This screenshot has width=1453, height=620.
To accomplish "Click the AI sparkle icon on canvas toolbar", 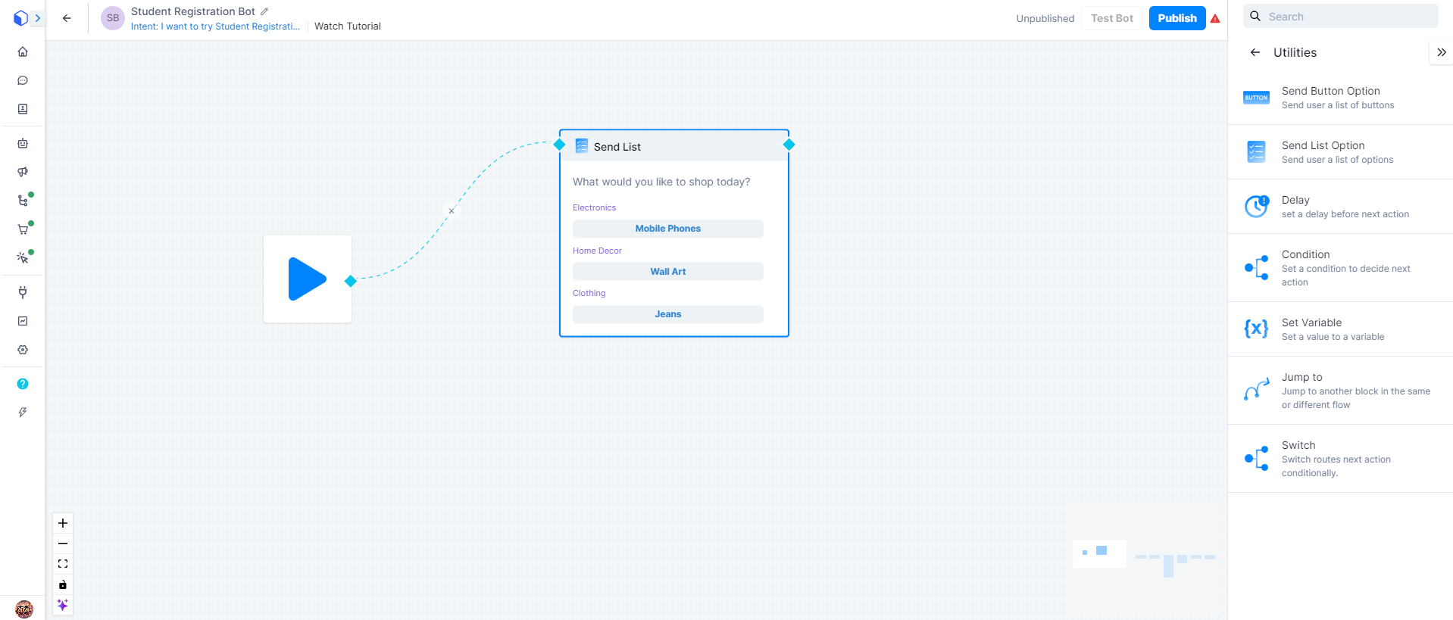I will (x=63, y=605).
